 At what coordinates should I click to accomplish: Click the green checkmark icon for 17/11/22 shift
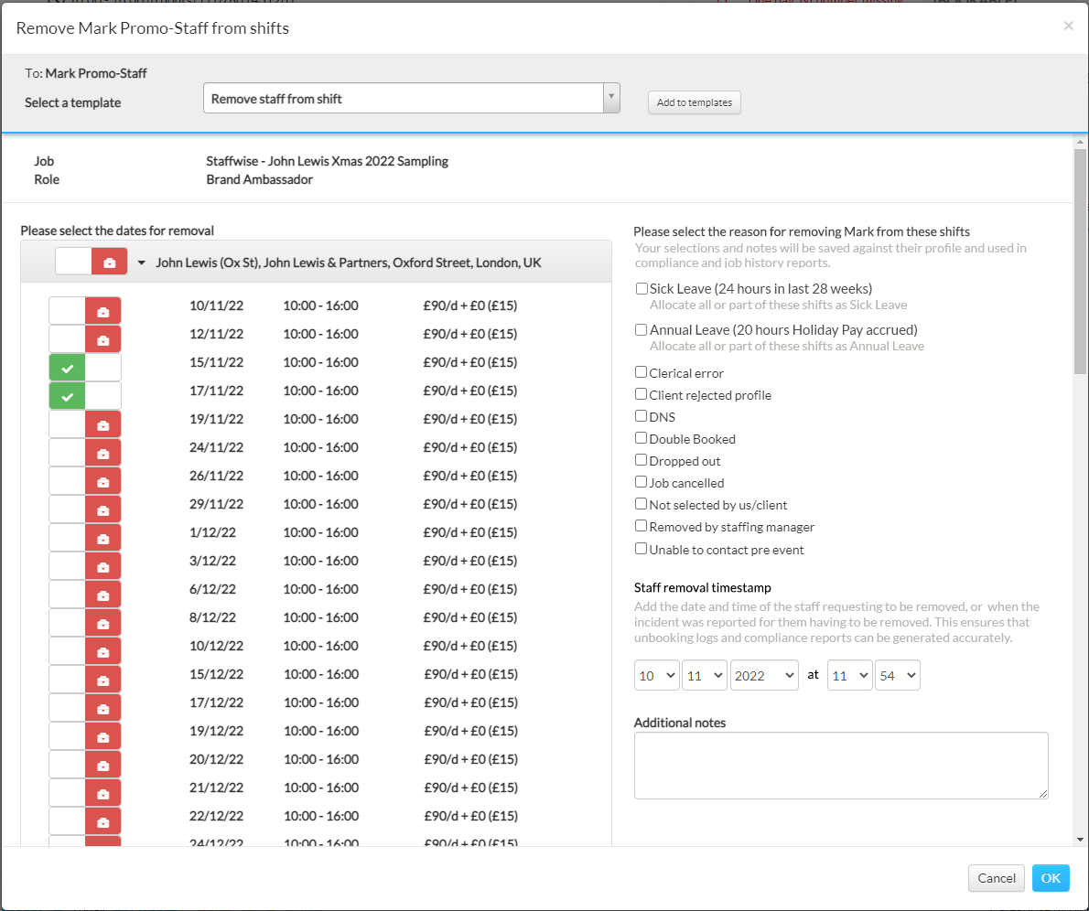(67, 397)
